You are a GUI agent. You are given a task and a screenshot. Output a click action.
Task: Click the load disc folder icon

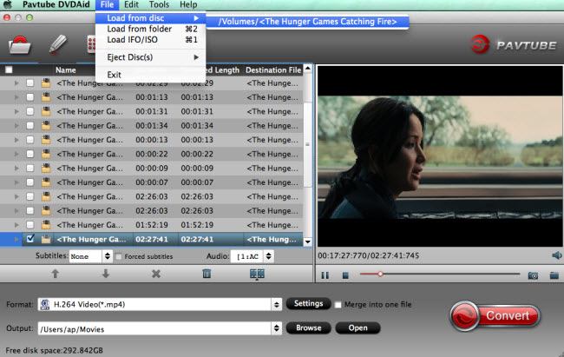click(19, 45)
